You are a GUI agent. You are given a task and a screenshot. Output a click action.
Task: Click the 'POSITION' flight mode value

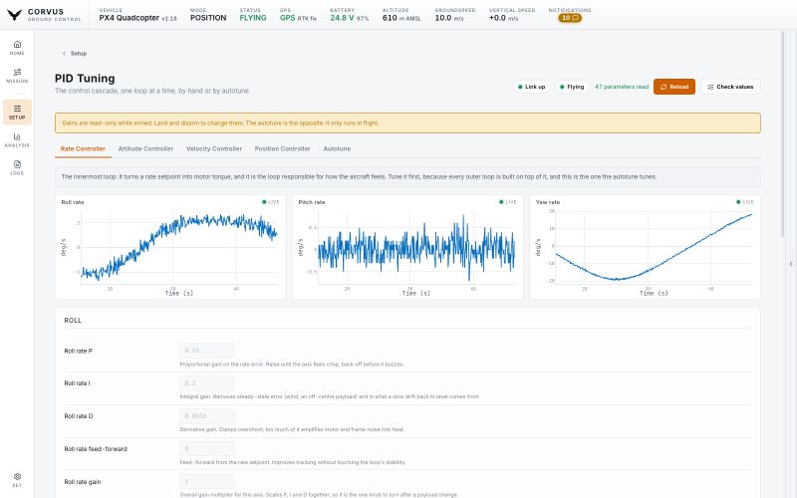pos(208,18)
